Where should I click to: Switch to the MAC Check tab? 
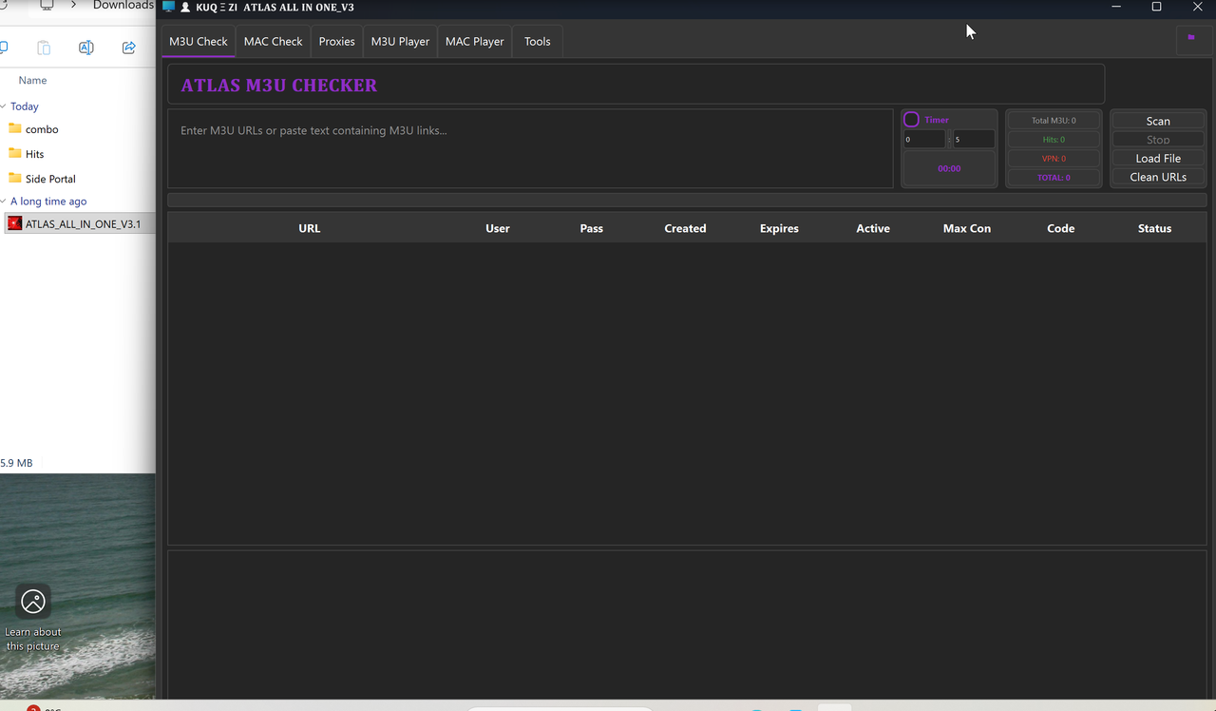click(273, 42)
